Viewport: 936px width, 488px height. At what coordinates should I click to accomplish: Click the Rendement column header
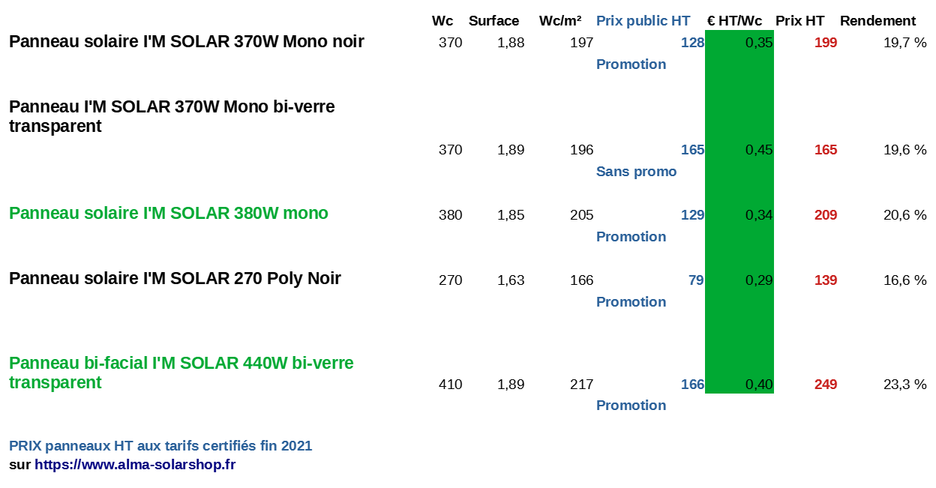pos(877,21)
